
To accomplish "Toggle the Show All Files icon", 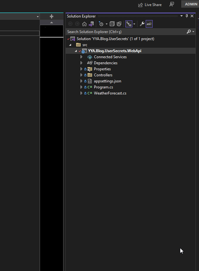I will [x=119, y=24].
